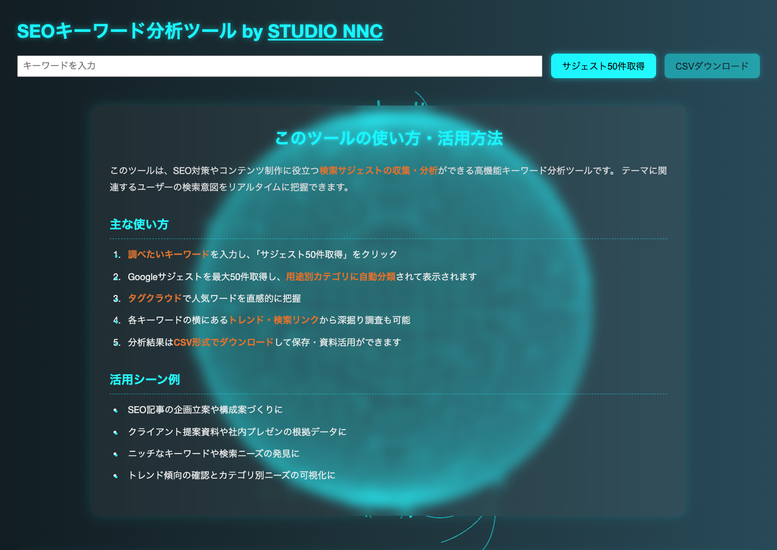This screenshot has height=550, width=777.
Task: Click the 活用シーン例 section heading
Action: click(144, 379)
